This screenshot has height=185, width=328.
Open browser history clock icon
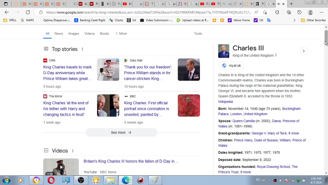point(299,12)
